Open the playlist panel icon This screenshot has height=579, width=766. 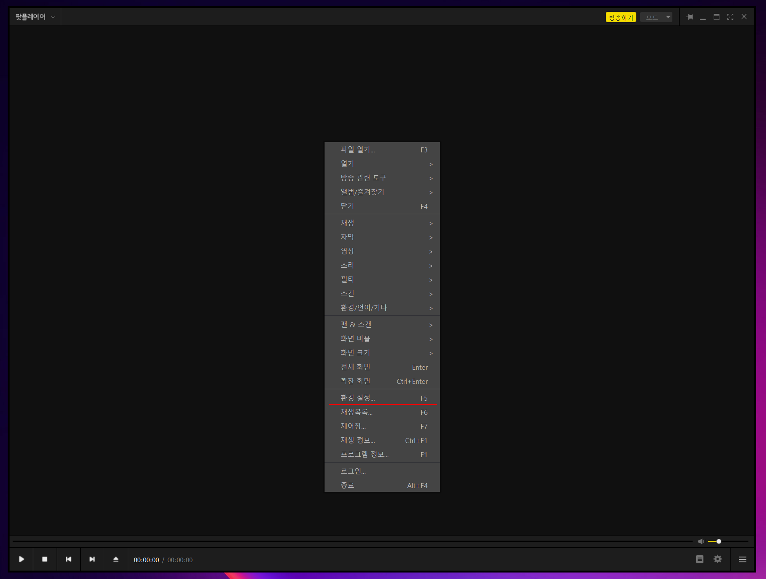[x=699, y=559]
